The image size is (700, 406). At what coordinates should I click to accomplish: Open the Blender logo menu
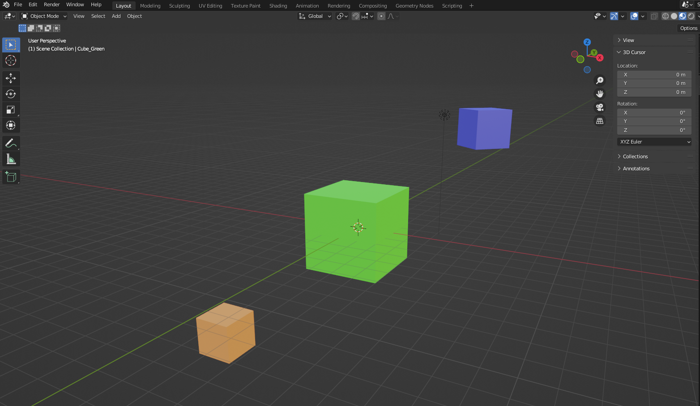(x=6, y=4)
